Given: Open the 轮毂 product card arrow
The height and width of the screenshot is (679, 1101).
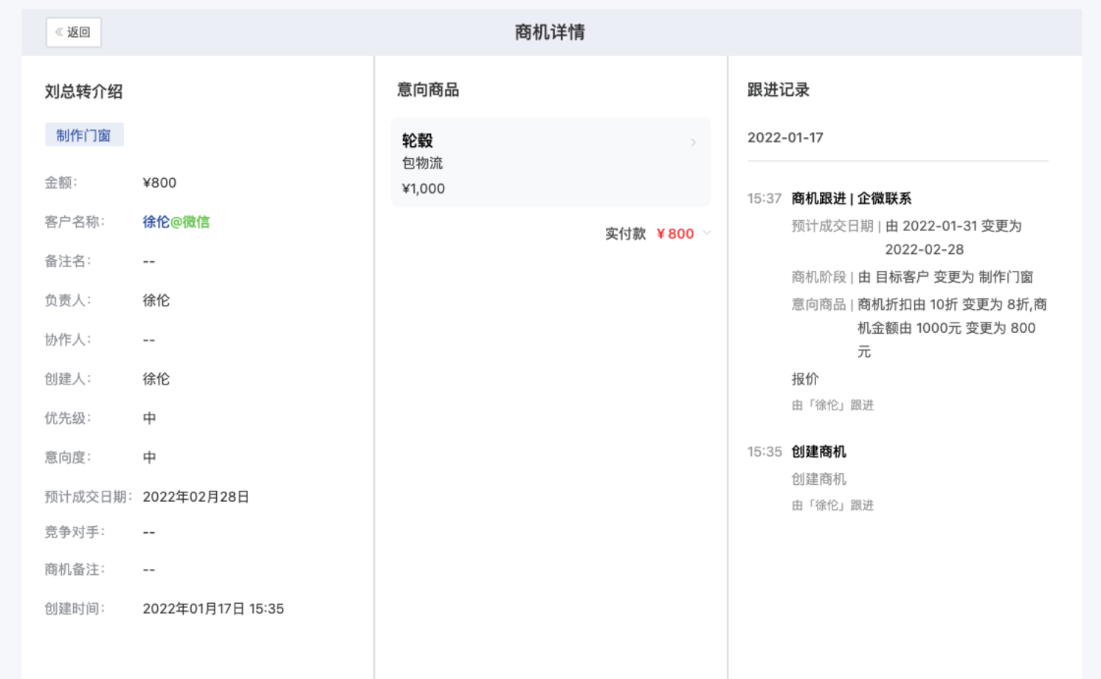Looking at the screenshot, I should point(693,142).
